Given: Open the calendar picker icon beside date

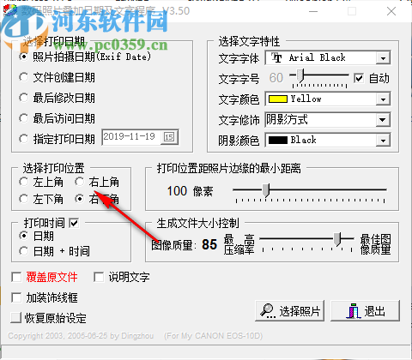Looking at the screenshot, I should [x=169, y=137].
